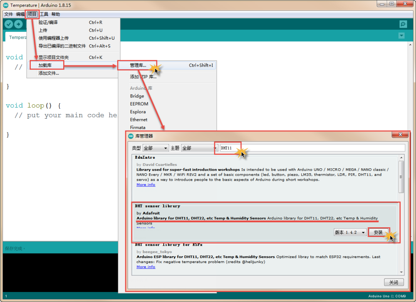416x302 pixels.
Task: Expand the 类型 type dropdown
Action: pyautogui.click(x=156, y=148)
